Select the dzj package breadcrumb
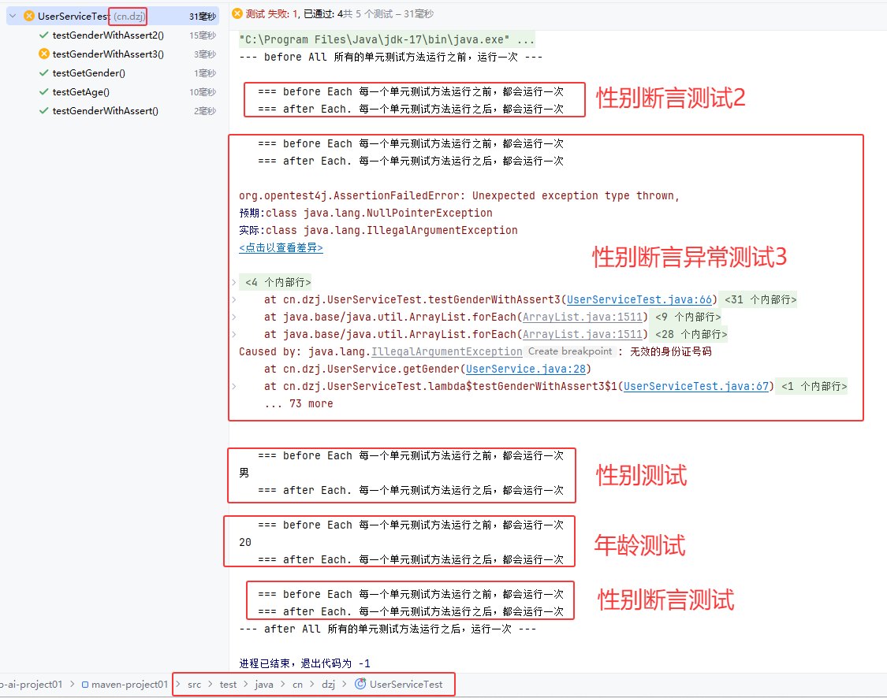Viewport: 887px width, 698px height. (328, 685)
